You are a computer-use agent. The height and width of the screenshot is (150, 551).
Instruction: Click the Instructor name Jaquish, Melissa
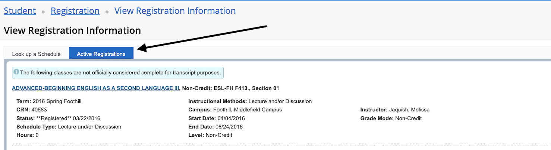pos(409,110)
